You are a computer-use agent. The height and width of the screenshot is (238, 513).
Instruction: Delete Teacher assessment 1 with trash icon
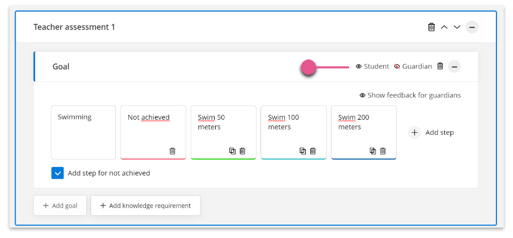[x=431, y=27]
